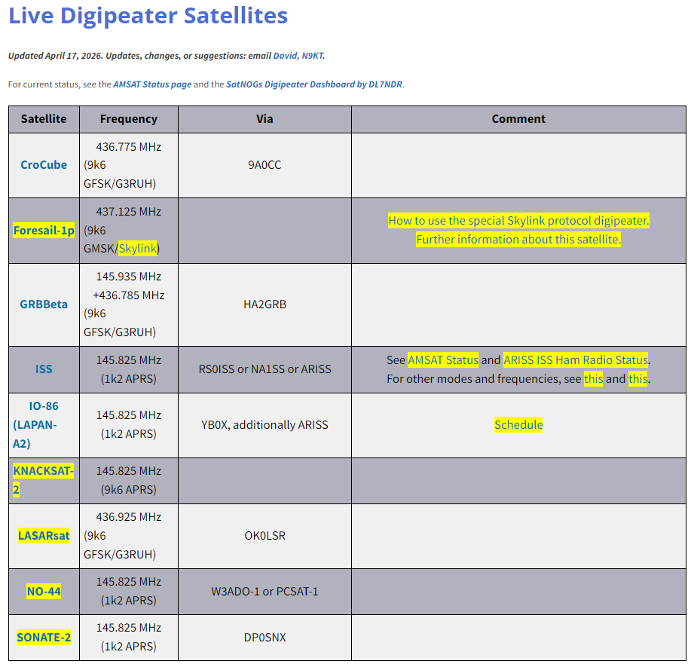691x667 pixels.
Task: Follow the Skylink protocol link in Frequency cell
Action: [x=137, y=249]
